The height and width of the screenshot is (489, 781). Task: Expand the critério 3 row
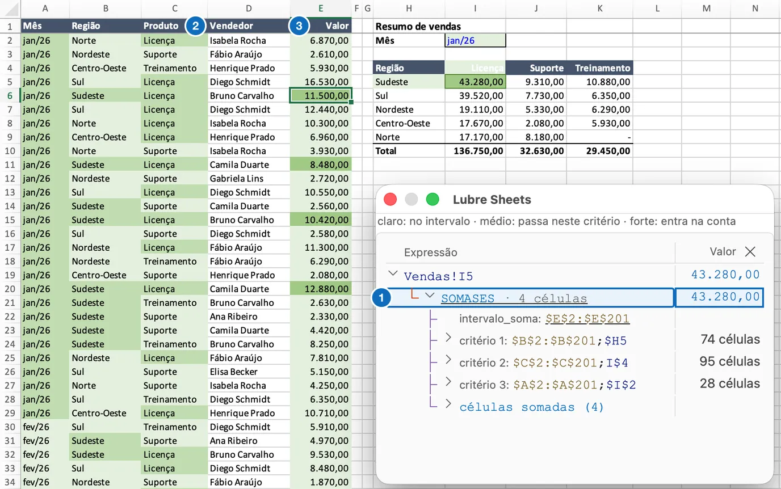coord(448,382)
